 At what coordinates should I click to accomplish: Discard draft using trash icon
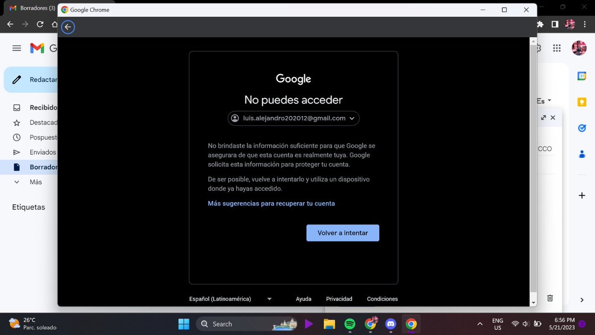tap(550, 298)
